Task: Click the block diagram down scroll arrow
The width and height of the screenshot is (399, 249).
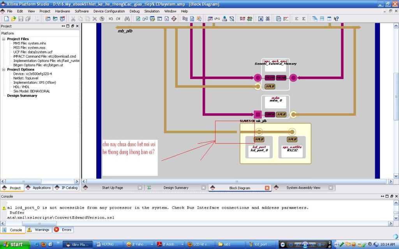Action: pos(396,176)
